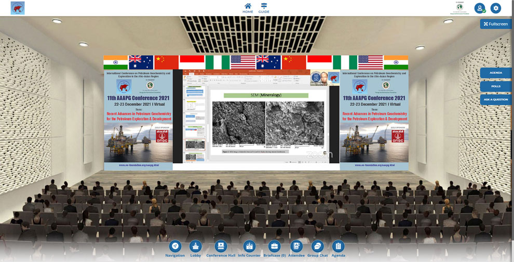
Task: Enter Fullscreen mode
Action: point(496,24)
